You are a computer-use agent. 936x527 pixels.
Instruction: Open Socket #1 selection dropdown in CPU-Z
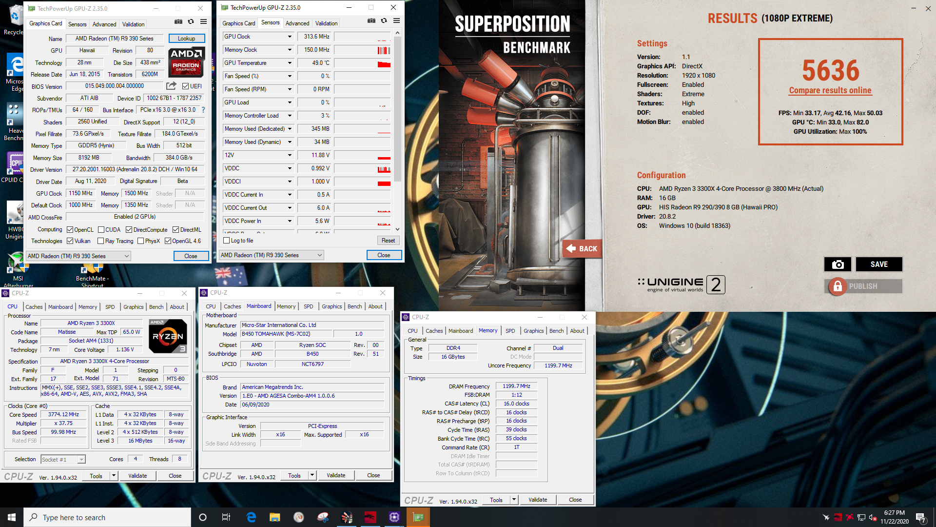coord(63,459)
